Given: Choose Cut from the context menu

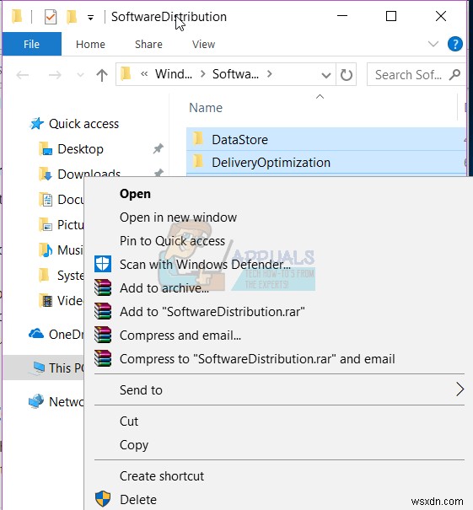Looking at the screenshot, I should 129,421.
